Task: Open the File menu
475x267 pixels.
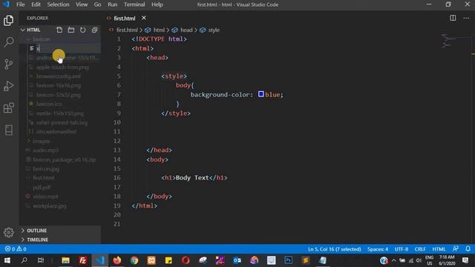Action: pos(21,4)
